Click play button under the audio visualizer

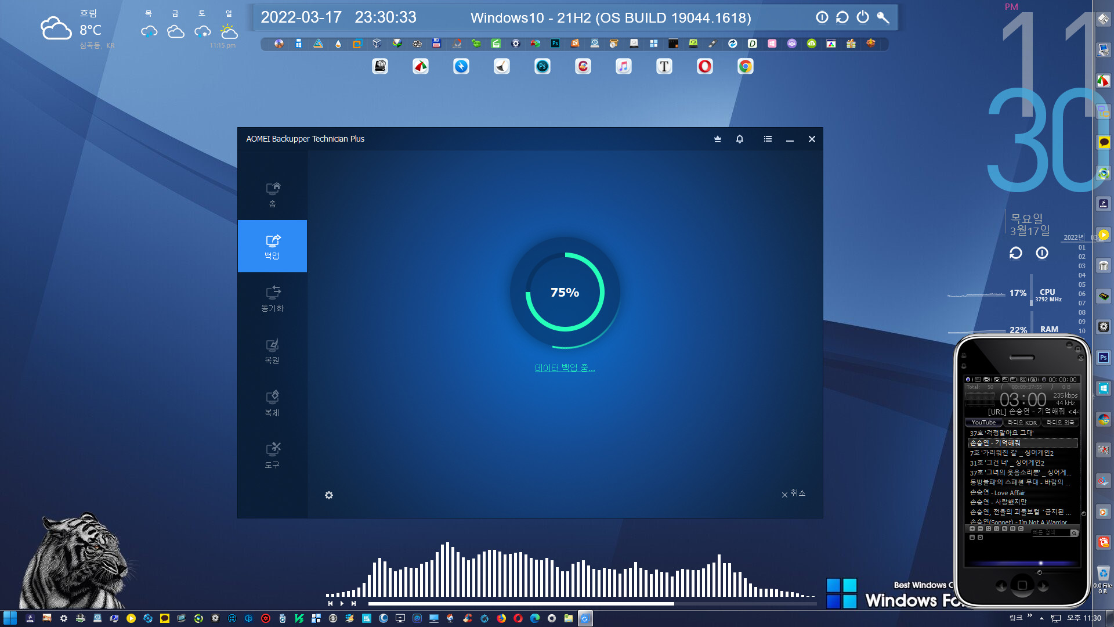(342, 604)
